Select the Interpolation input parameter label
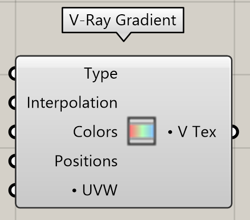Viewport: 250px width, 220px height. [72, 103]
